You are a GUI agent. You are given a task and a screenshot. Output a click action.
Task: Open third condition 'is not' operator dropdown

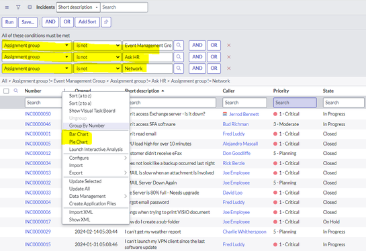97,68
